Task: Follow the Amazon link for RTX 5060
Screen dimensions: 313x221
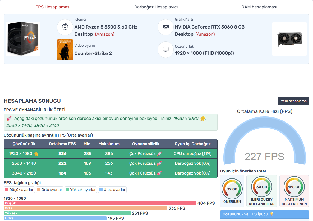Action: click(x=205, y=34)
